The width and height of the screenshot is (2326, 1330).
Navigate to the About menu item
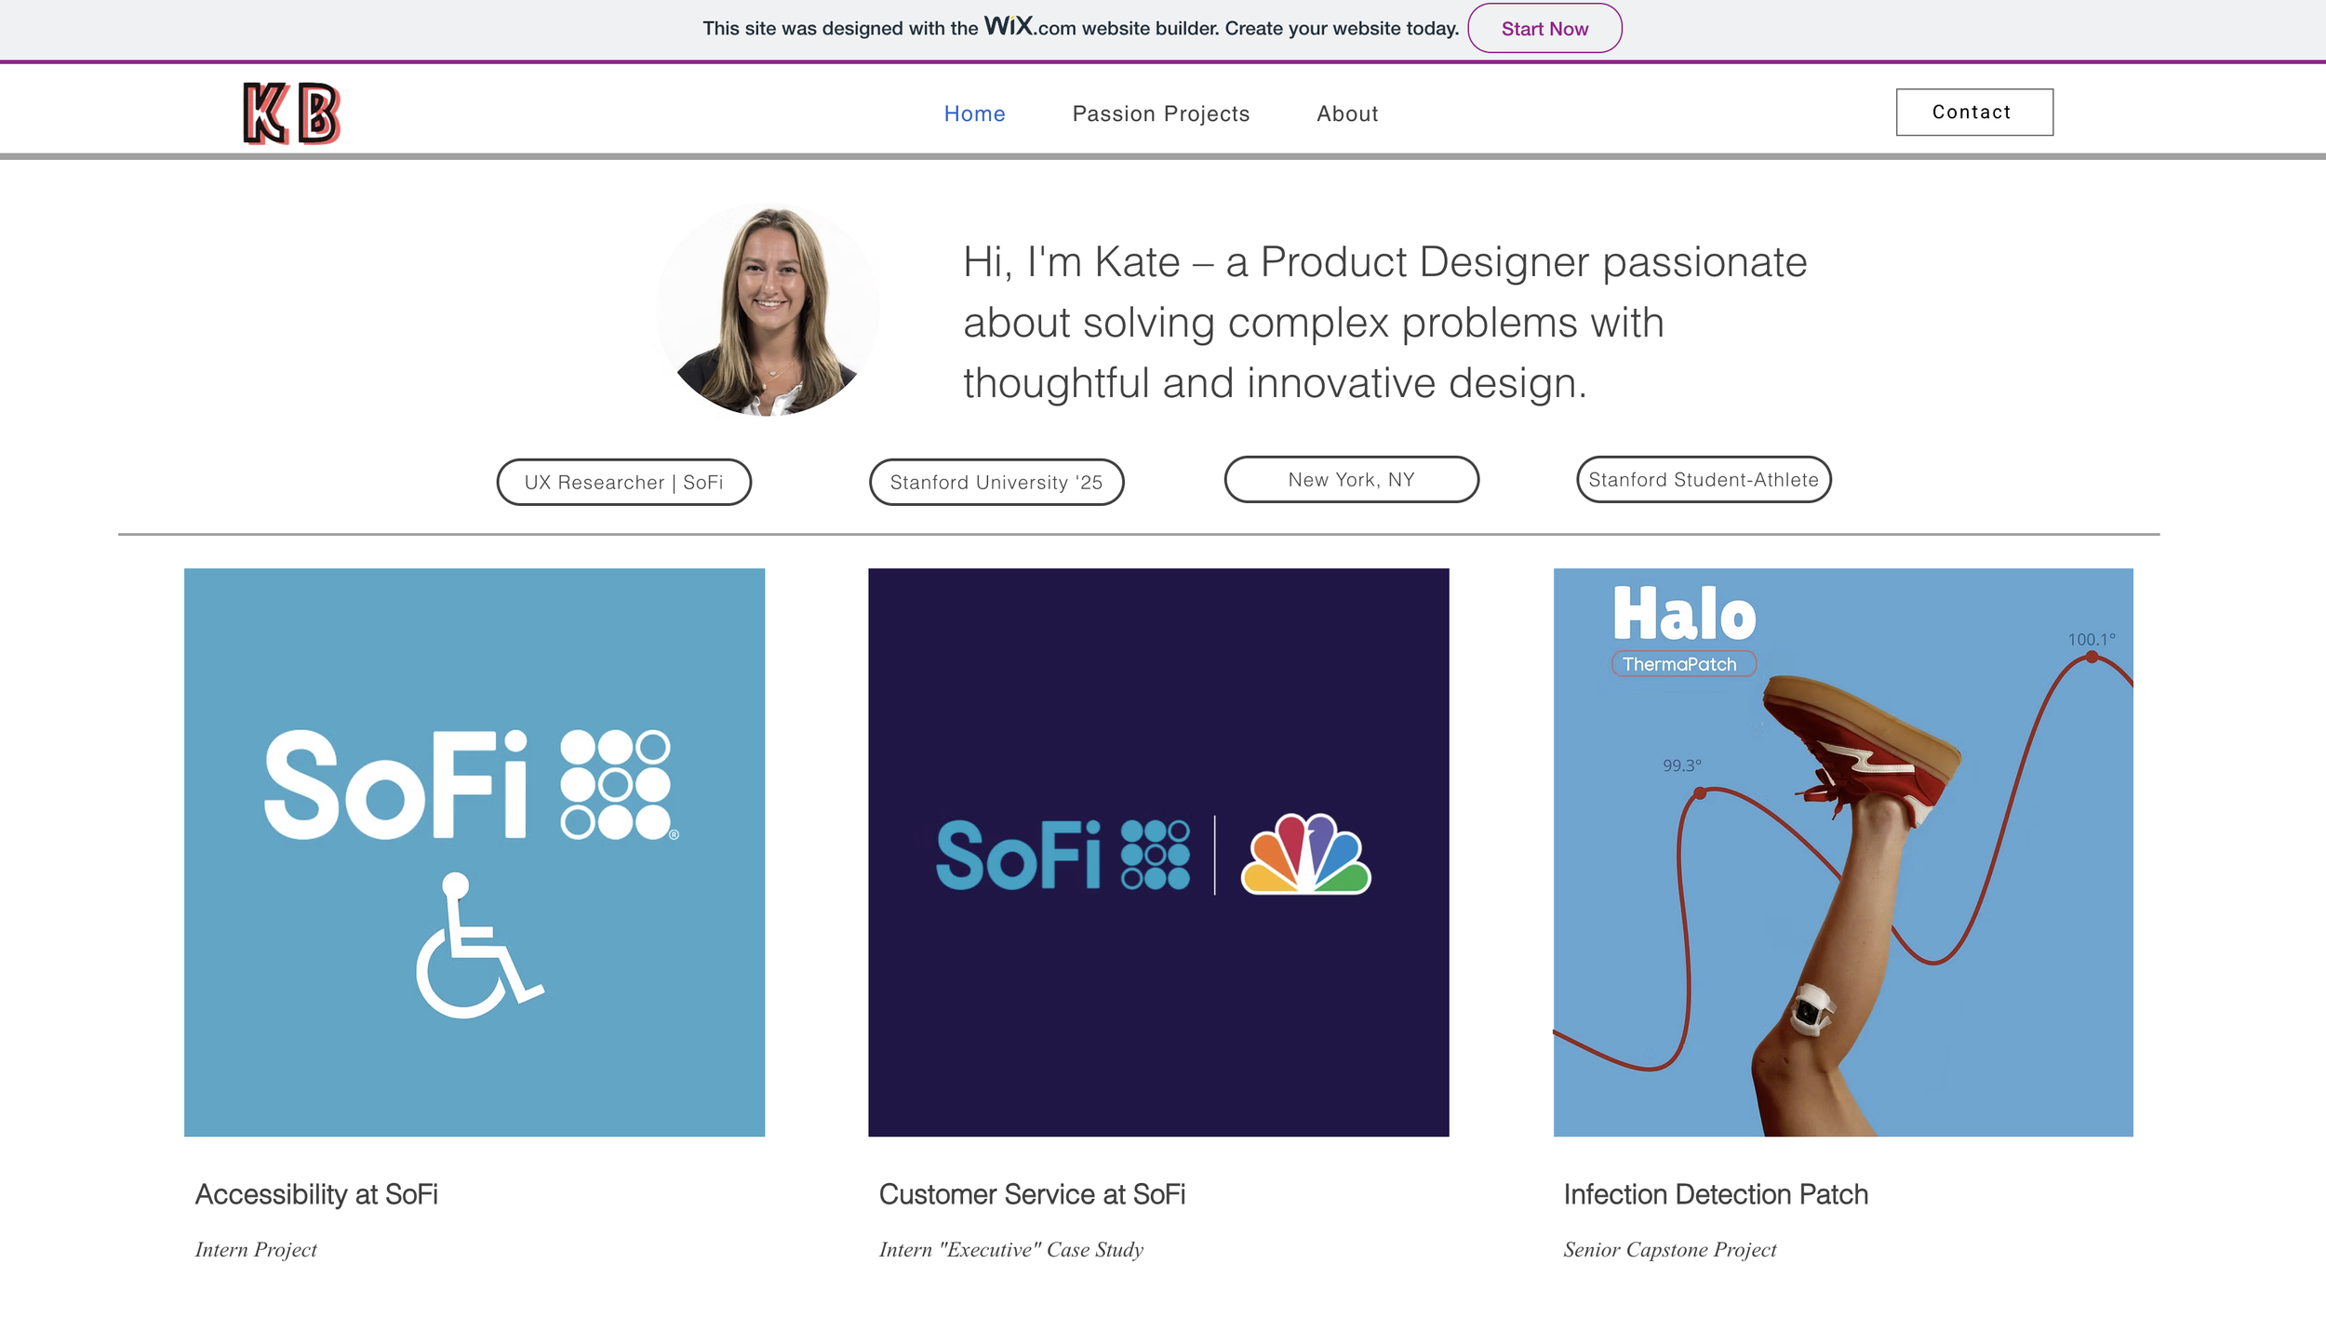coord(1346,113)
